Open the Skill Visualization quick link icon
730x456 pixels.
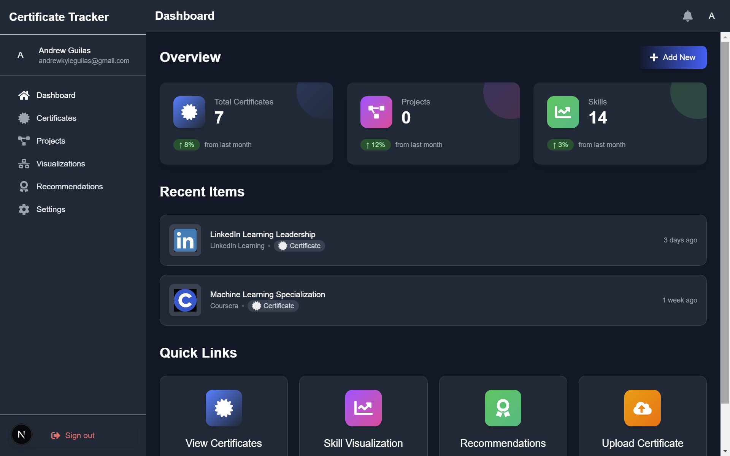pyautogui.click(x=363, y=408)
